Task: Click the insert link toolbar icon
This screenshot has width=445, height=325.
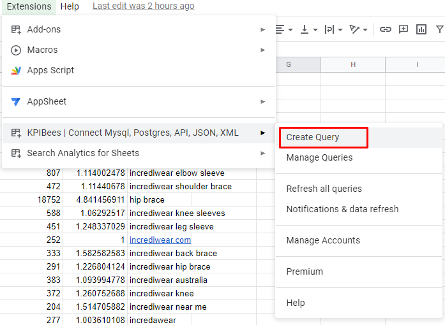Action: 386,29
